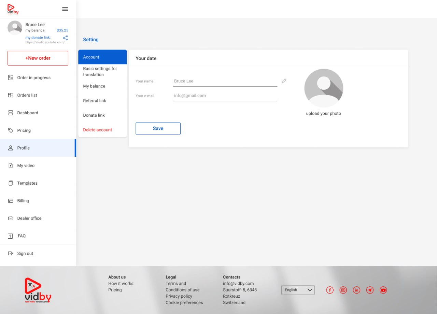Open the Dashboard menu label
437x314 pixels.
point(28,113)
